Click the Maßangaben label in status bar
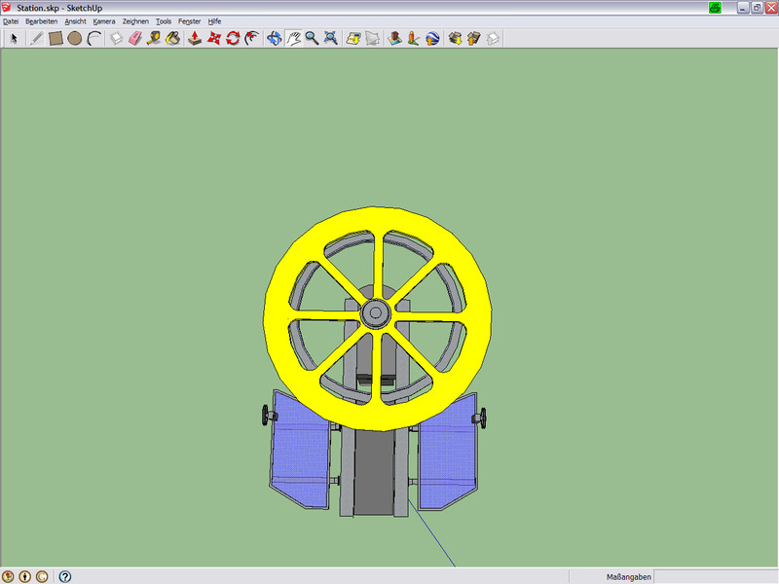The image size is (779, 584). 628,577
